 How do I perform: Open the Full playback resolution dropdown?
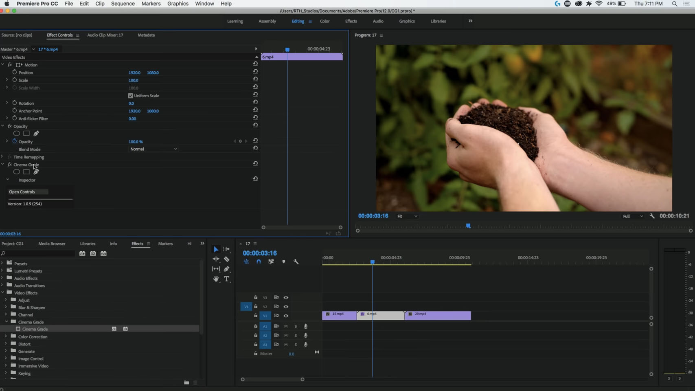(633, 216)
